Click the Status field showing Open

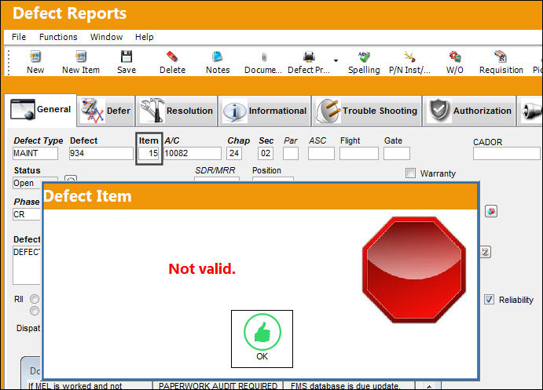[28, 183]
